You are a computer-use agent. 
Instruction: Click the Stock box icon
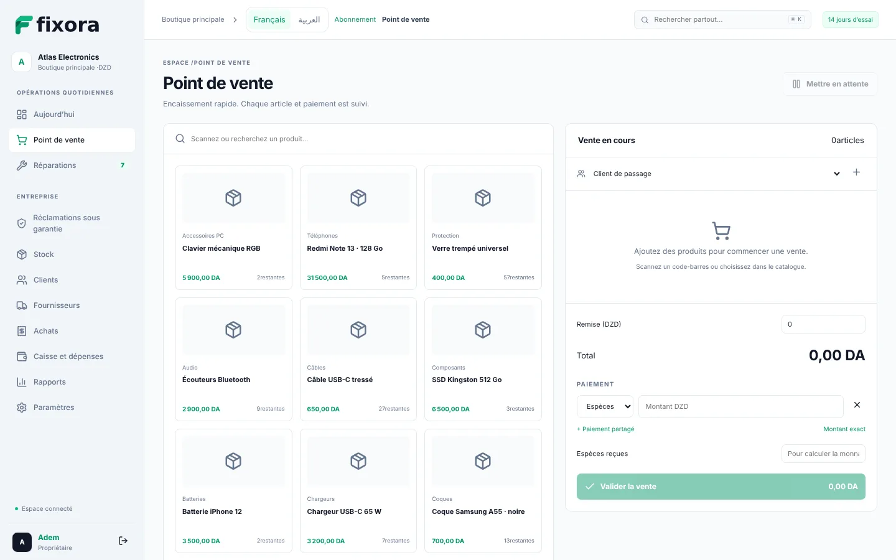pyautogui.click(x=22, y=254)
